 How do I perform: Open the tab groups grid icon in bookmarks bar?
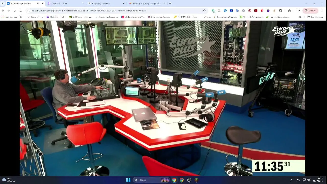21,17
